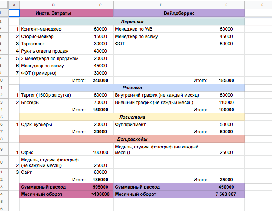Select the blue 'Реклама' section header

(x=132, y=88)
